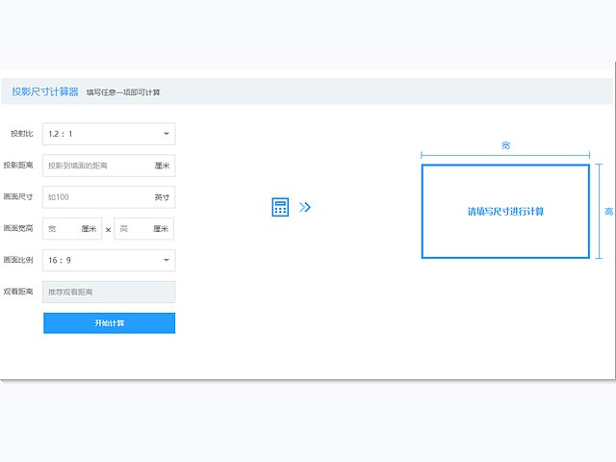The width and height of the screenshot is (616, 462).
Task: Click the 投影尺寸计算器 title
Action: [45, 91]
